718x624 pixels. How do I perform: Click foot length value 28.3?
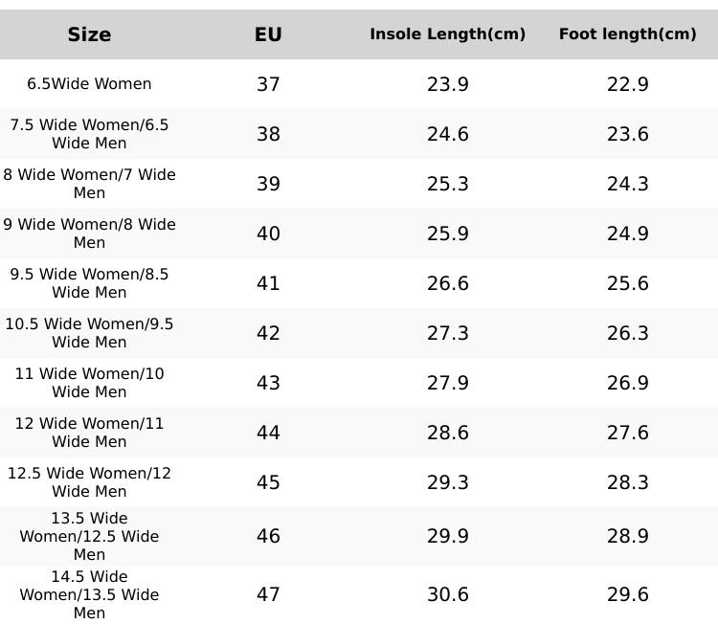point(627,482)
